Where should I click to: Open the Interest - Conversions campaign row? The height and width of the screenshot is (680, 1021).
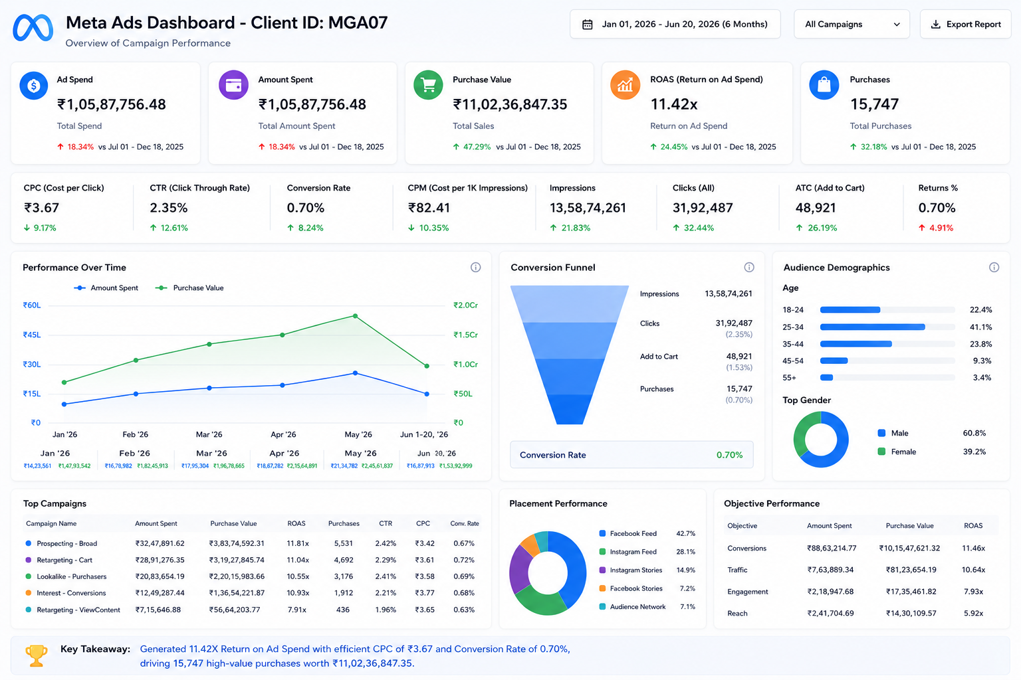coord(251,593)
